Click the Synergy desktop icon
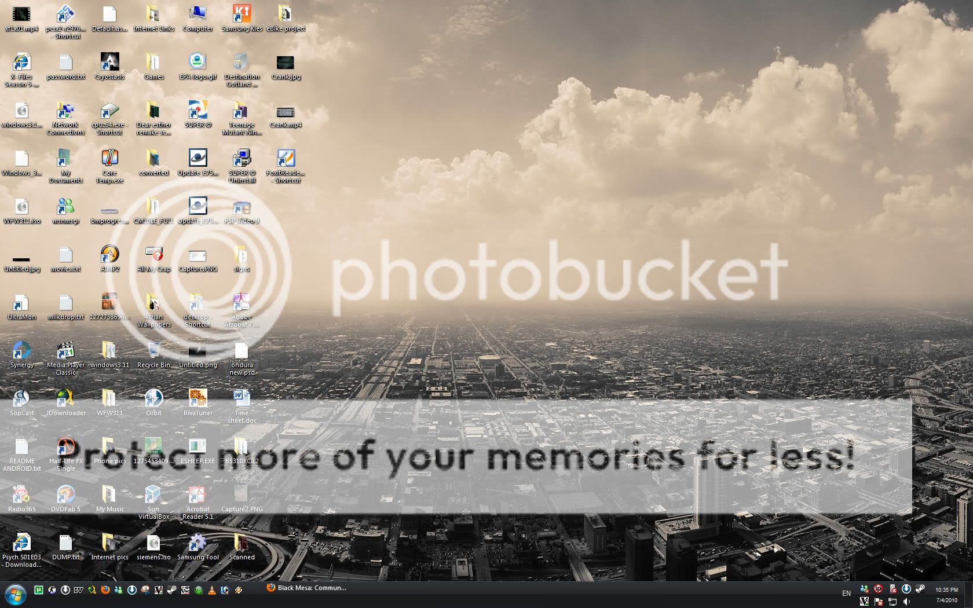Image resolution: width=973 pixels, height=608 pixels. (x=21, y=351)
